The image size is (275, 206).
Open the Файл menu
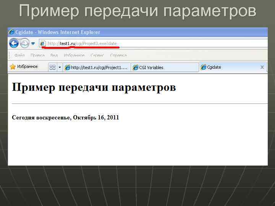coord(19,55)
